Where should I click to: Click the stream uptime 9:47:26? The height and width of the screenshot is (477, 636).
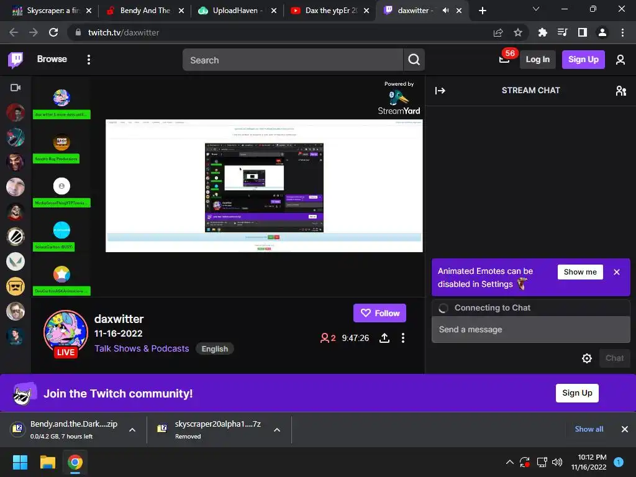[x=355, y=338]
